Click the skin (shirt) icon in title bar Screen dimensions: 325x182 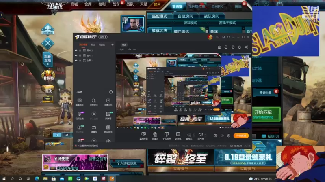228,37
